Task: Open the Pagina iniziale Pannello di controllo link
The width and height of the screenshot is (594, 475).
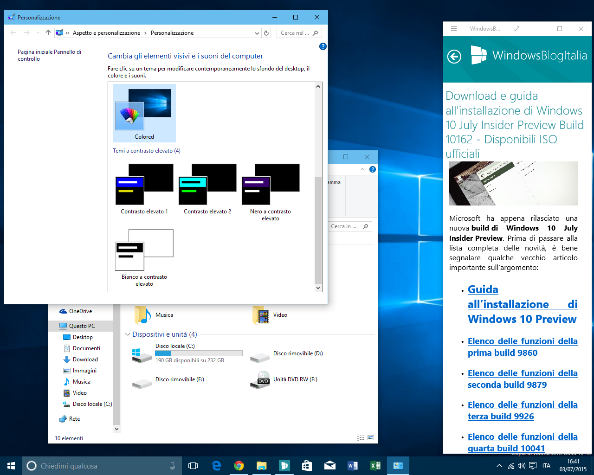Action: pyautogui.click(x=49, y=55)
